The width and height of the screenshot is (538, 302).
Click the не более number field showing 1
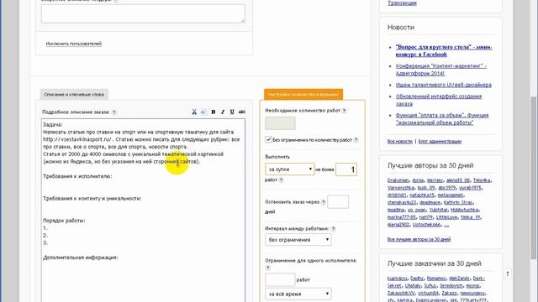(x=346, y=169)
